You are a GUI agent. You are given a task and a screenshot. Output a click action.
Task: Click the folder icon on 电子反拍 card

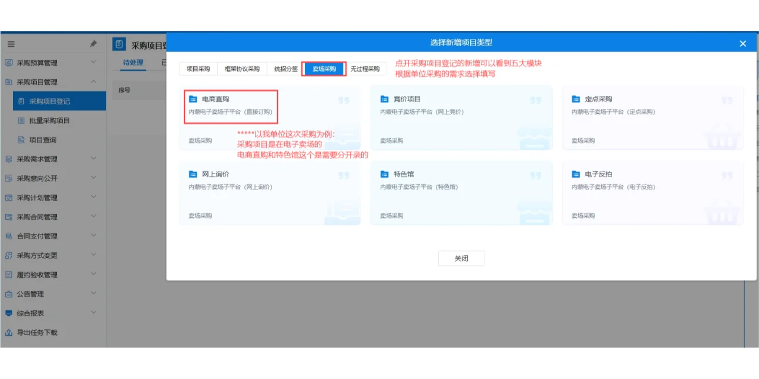pos(576,174)
